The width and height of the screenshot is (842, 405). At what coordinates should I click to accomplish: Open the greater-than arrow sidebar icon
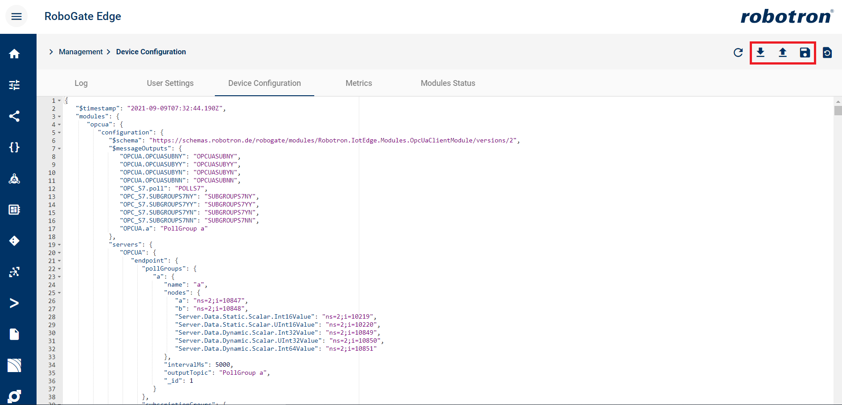point(14,303)
